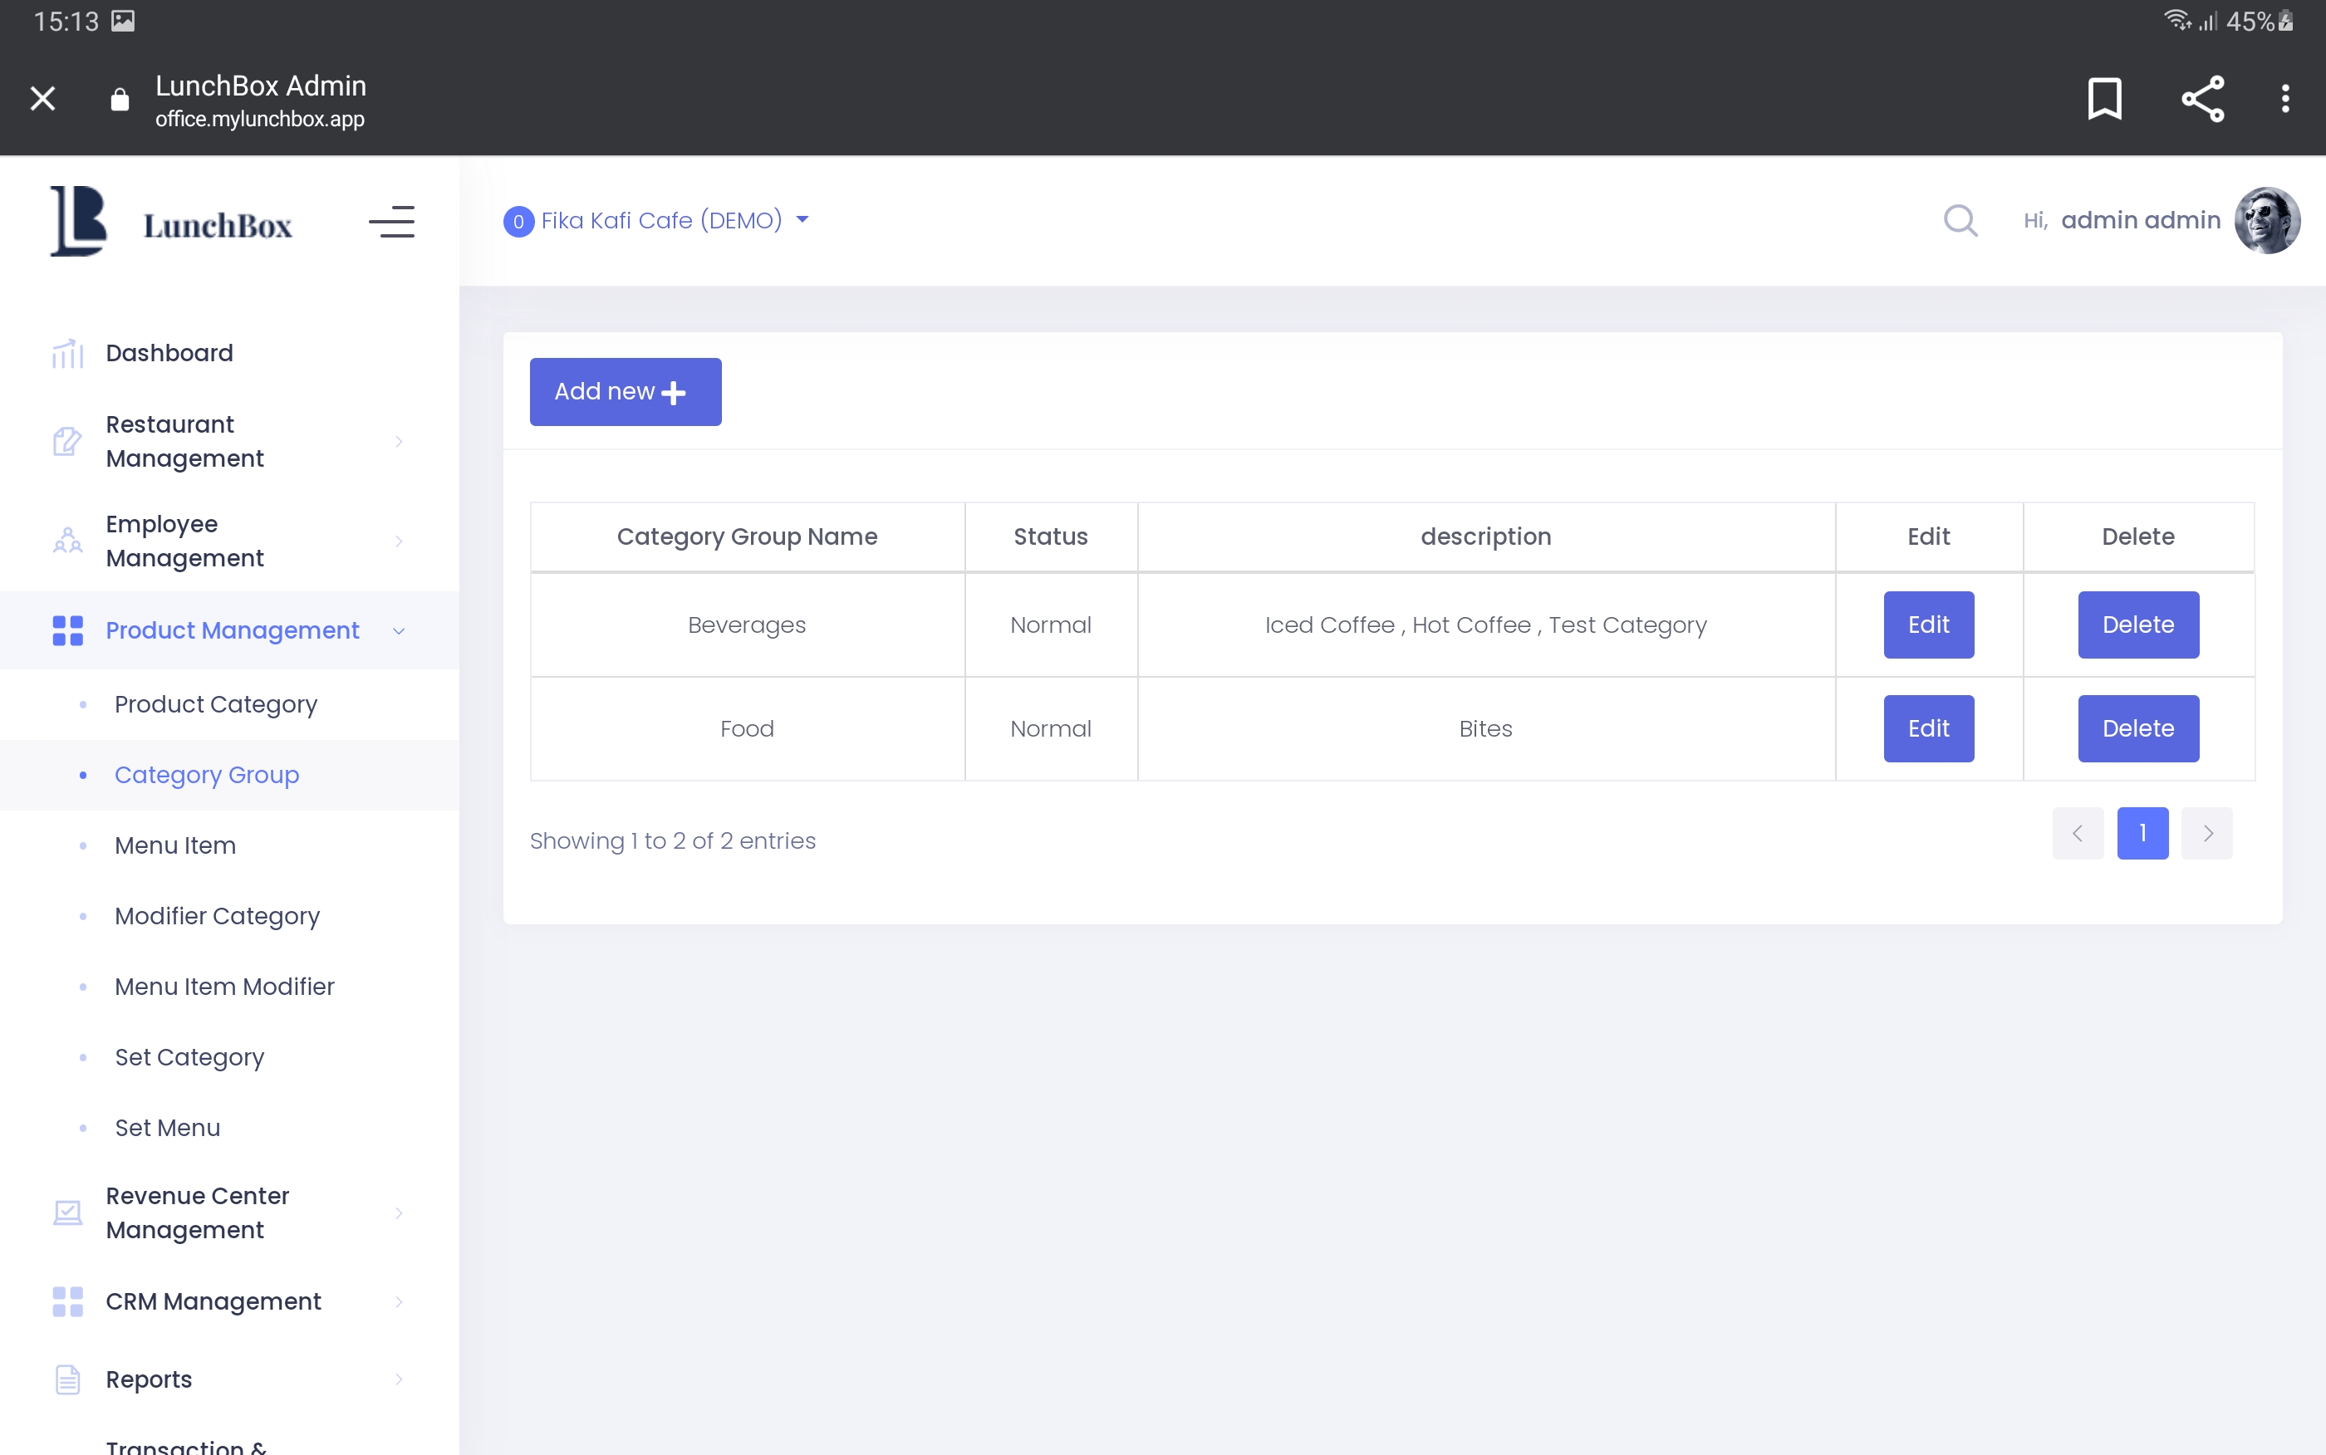This screenshot has width=2326, height=1455.
Task: Open Product Category submenu item
Action: coord(215,704)
